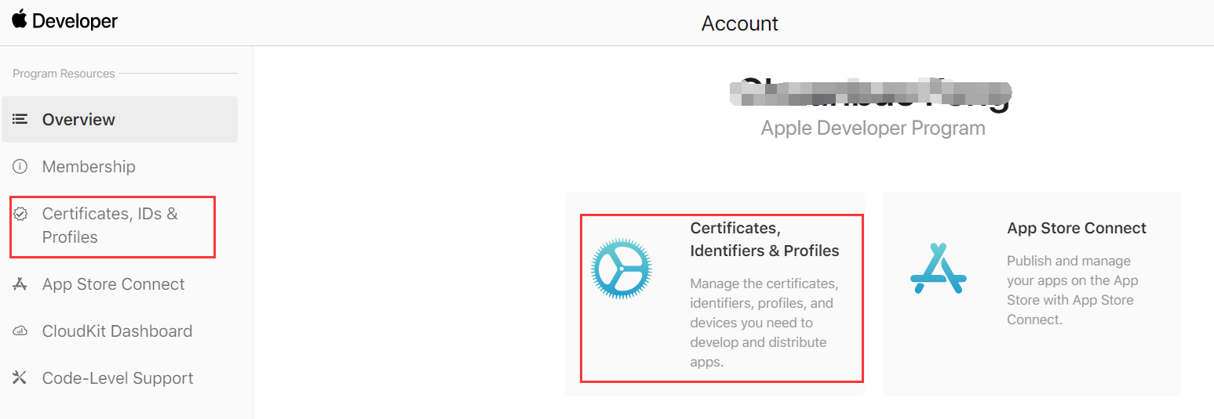Image resolution: width=1214 pixels, height=419 pixels.
Task: Click the blue App Store Connect logo
Action: coord(939,269)
